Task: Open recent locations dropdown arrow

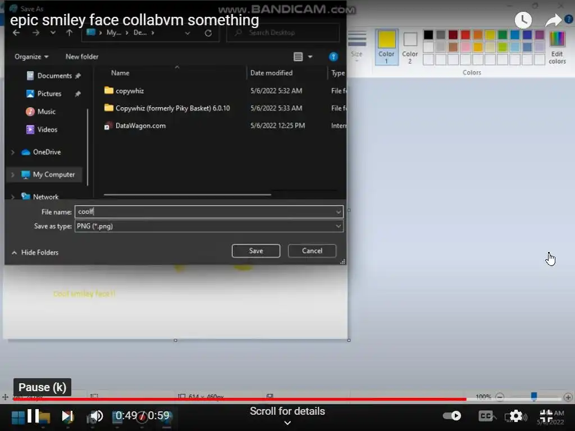Action: click(53, 33)
